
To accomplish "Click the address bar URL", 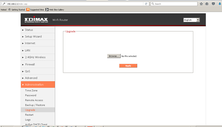I will tap(17, 4).
